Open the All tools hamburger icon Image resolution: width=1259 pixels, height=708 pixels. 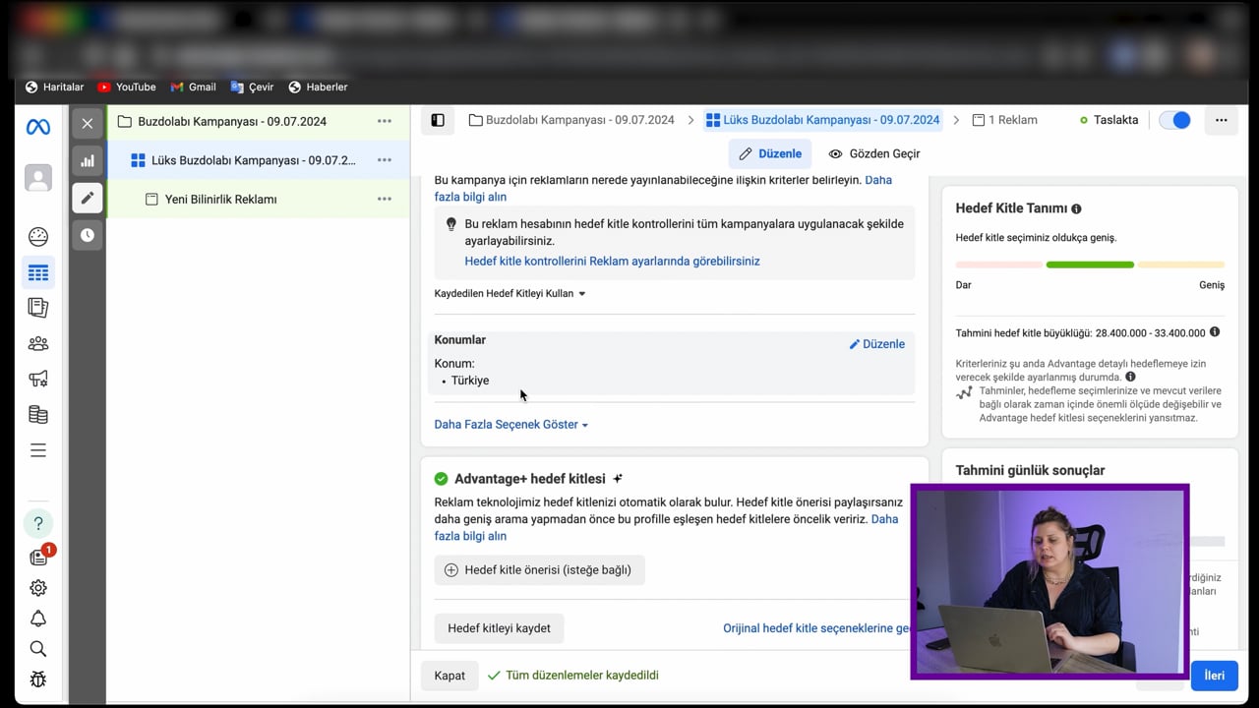point(38,450)
